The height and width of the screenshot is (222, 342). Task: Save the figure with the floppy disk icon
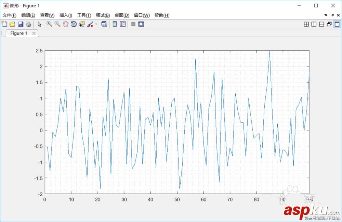pyautogui.click(x=21, y=24)
